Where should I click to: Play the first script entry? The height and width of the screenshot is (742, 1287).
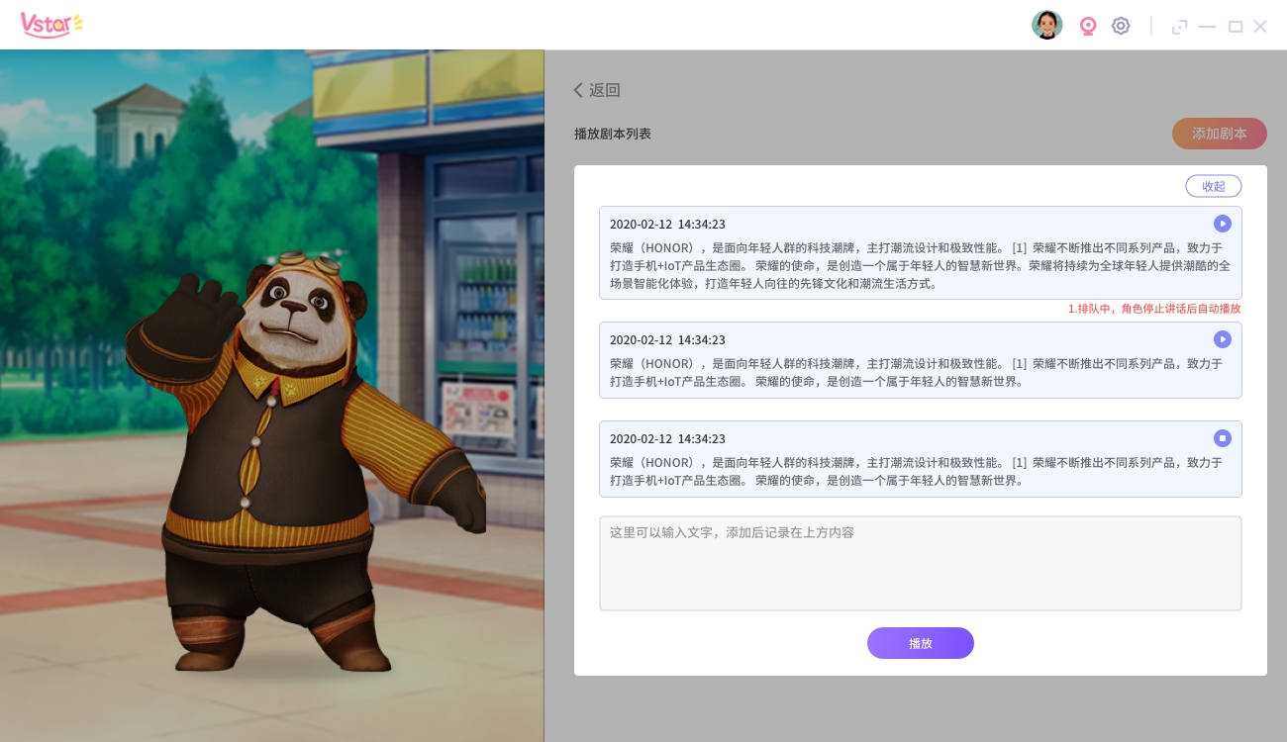coord(1223,224)
